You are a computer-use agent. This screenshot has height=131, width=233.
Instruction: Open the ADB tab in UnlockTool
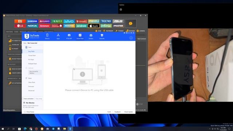(x=98, y=31)
